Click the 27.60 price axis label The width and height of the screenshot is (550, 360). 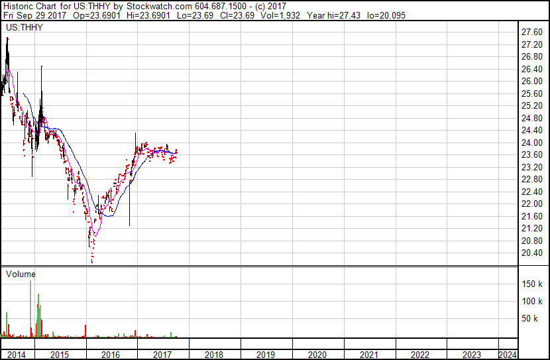[x=531, y=32]
